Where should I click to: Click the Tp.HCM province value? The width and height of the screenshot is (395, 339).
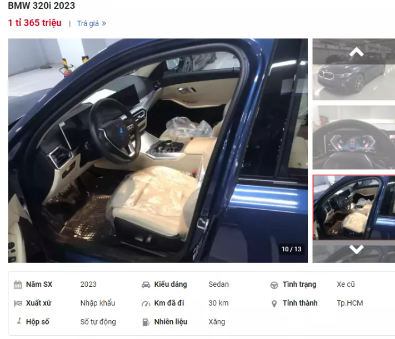pos(349,303)
